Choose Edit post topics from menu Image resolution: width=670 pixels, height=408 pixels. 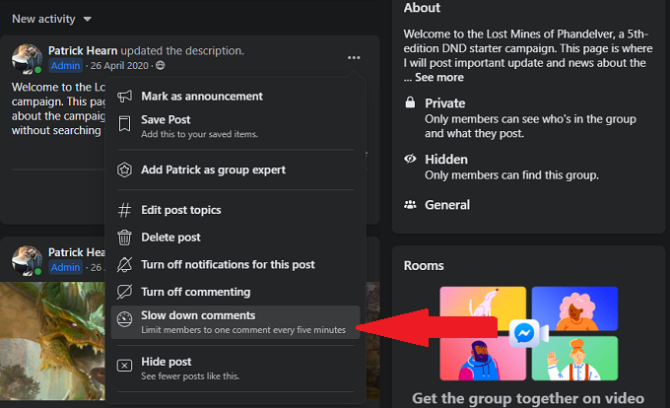[x=180, y=210]
